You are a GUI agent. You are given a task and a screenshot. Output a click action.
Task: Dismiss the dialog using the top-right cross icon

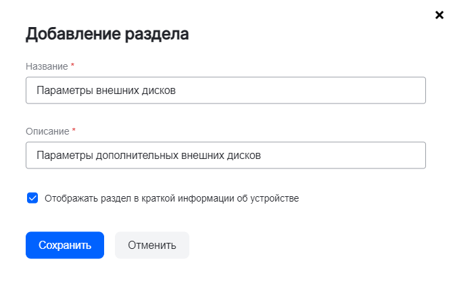(x=439, y=15)
